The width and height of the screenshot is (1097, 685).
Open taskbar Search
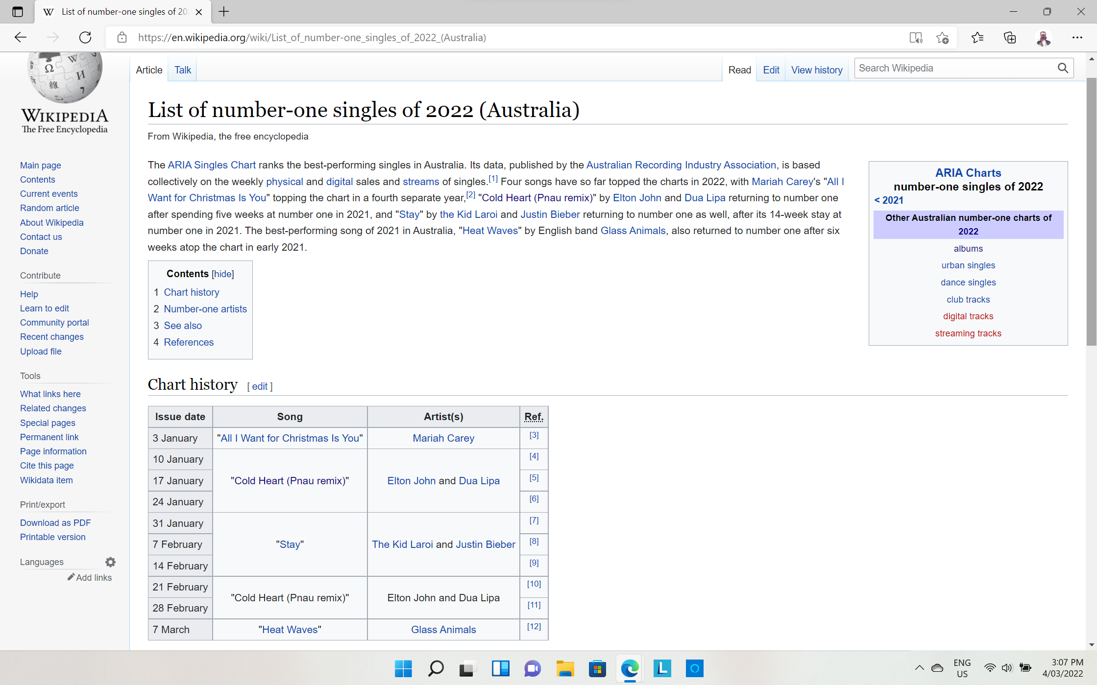[436, 668]
